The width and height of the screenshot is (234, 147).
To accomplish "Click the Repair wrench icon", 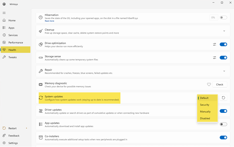I will [x=41, y=71].
